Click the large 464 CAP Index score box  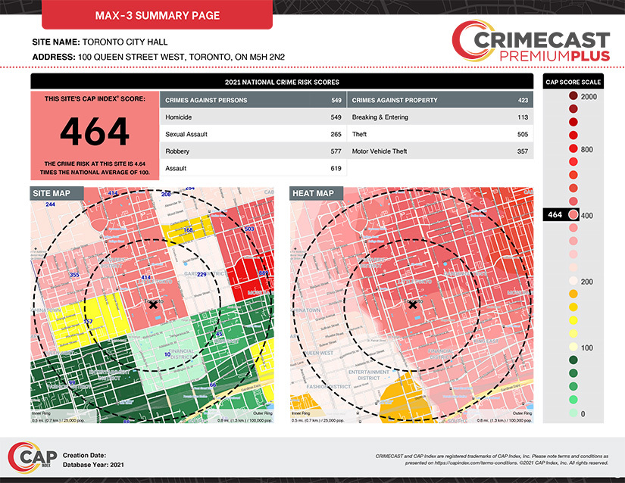[x=95, y=135]
